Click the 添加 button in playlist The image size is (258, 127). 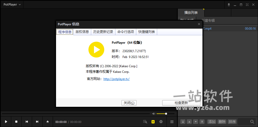[x=212, y=122]
